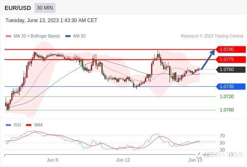Viewport: 247px width, 167px height.
Task: Click the 1.0720 support level label
Action: (x=226, y=96)
